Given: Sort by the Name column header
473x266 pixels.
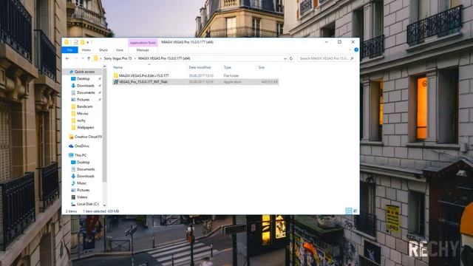Looking at the screenshot, I should (118, 67).
